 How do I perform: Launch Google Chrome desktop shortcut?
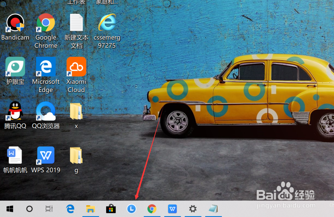tap(46, 23)
